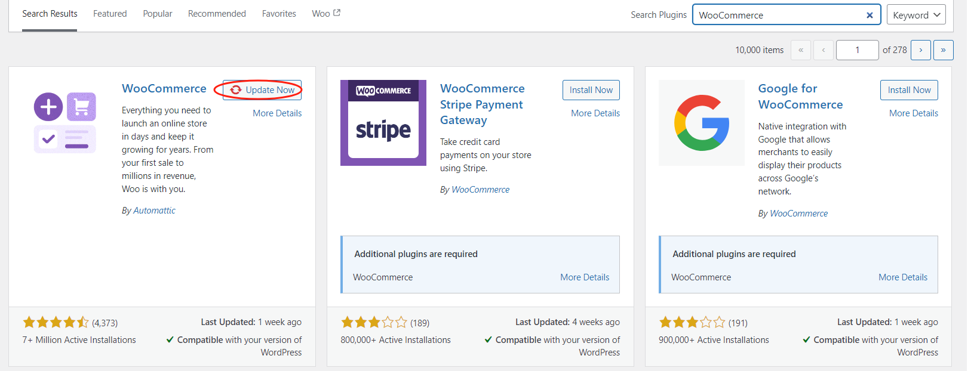Click 'of 278' page total text
The height and width of the screenshot is (371, 977).
click(895, 50)
